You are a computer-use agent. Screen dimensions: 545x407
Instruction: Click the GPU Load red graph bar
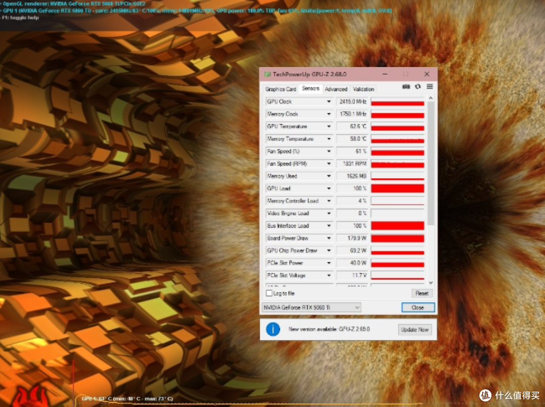click(398, 188)
